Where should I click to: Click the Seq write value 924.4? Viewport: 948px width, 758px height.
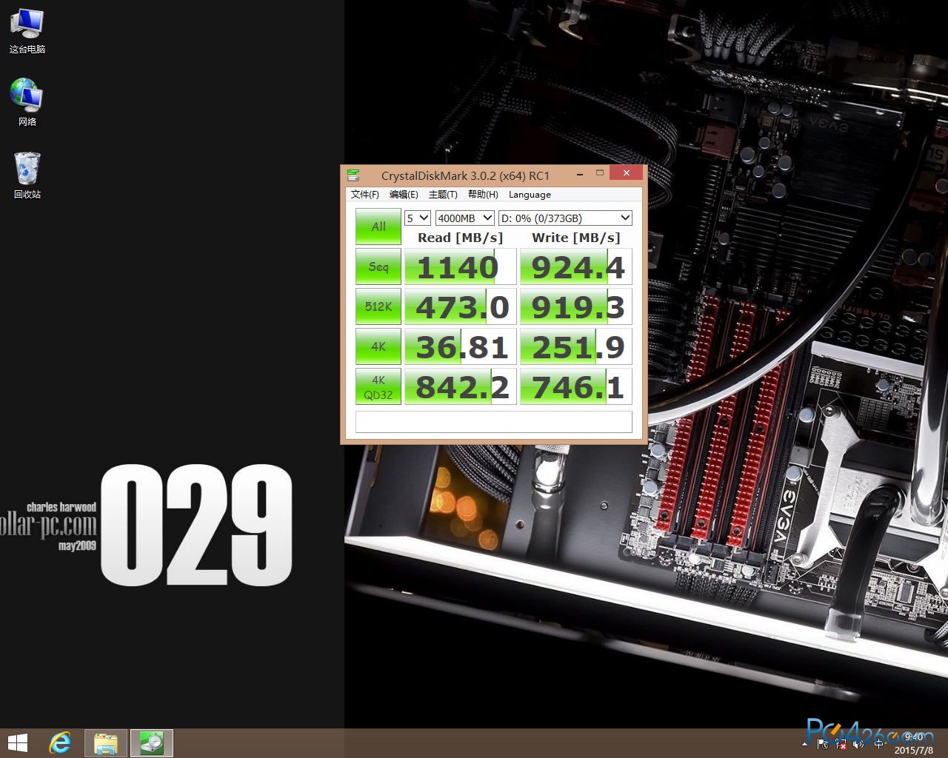[x=576, y=266]
